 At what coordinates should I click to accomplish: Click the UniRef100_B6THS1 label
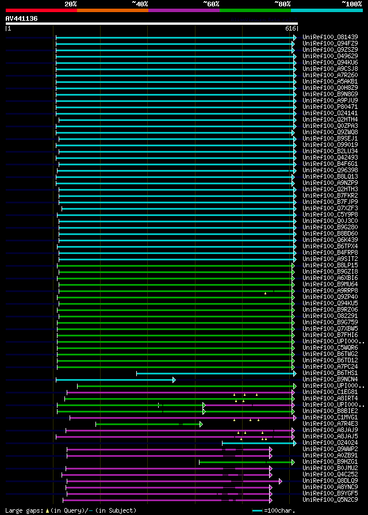tap(330, 373)
